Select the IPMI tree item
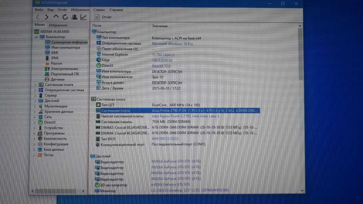363x204 pixels. click(x=55, y=58)
